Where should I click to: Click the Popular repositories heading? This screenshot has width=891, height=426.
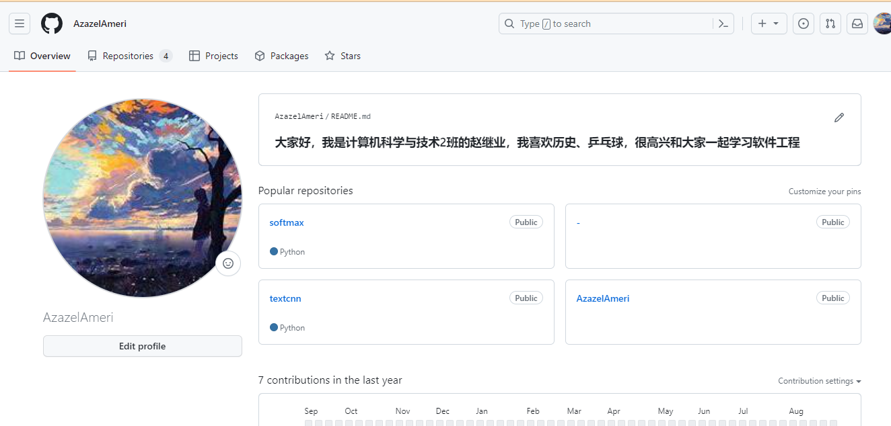click(306, 191)
